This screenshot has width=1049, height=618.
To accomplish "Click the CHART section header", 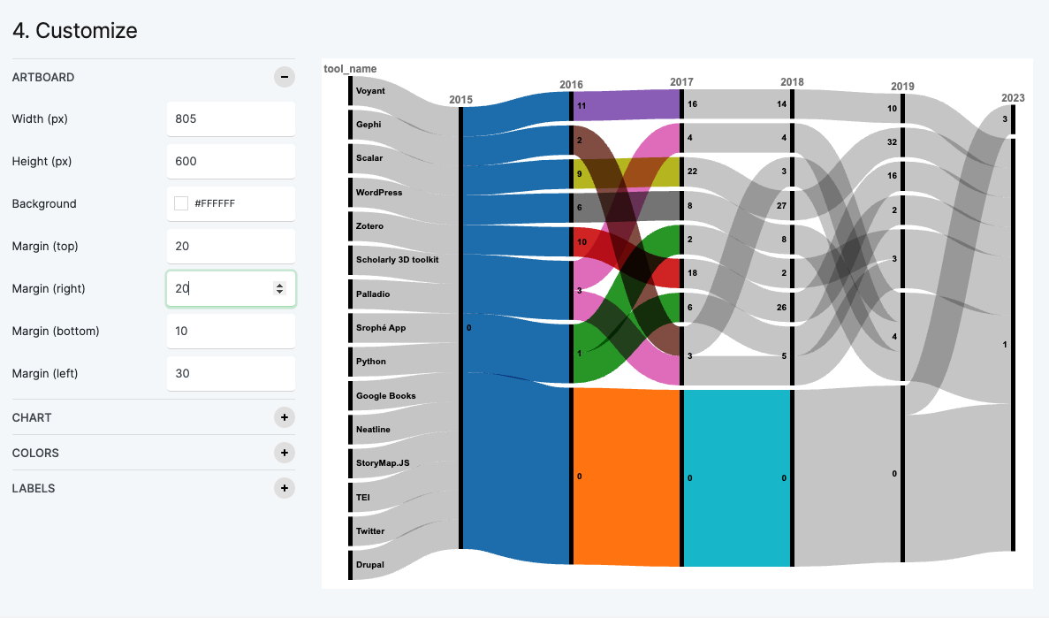I will pos(153,417).
